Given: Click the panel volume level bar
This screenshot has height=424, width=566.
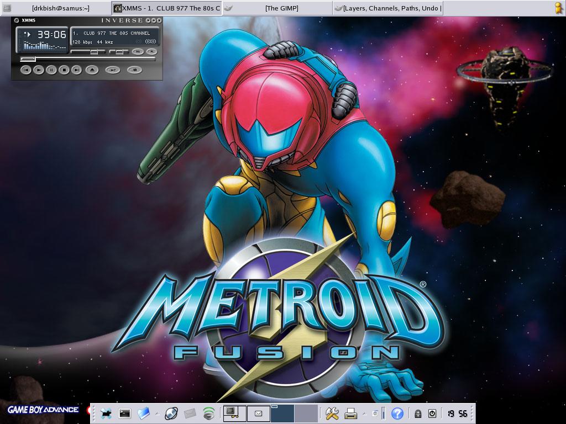Looking at the screenshot, I should tap(383, 413).
